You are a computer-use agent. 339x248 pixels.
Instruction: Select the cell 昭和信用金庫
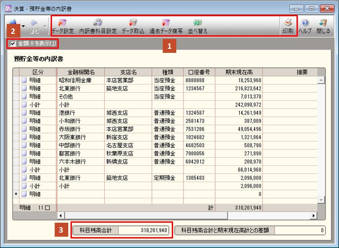[81, 80]
